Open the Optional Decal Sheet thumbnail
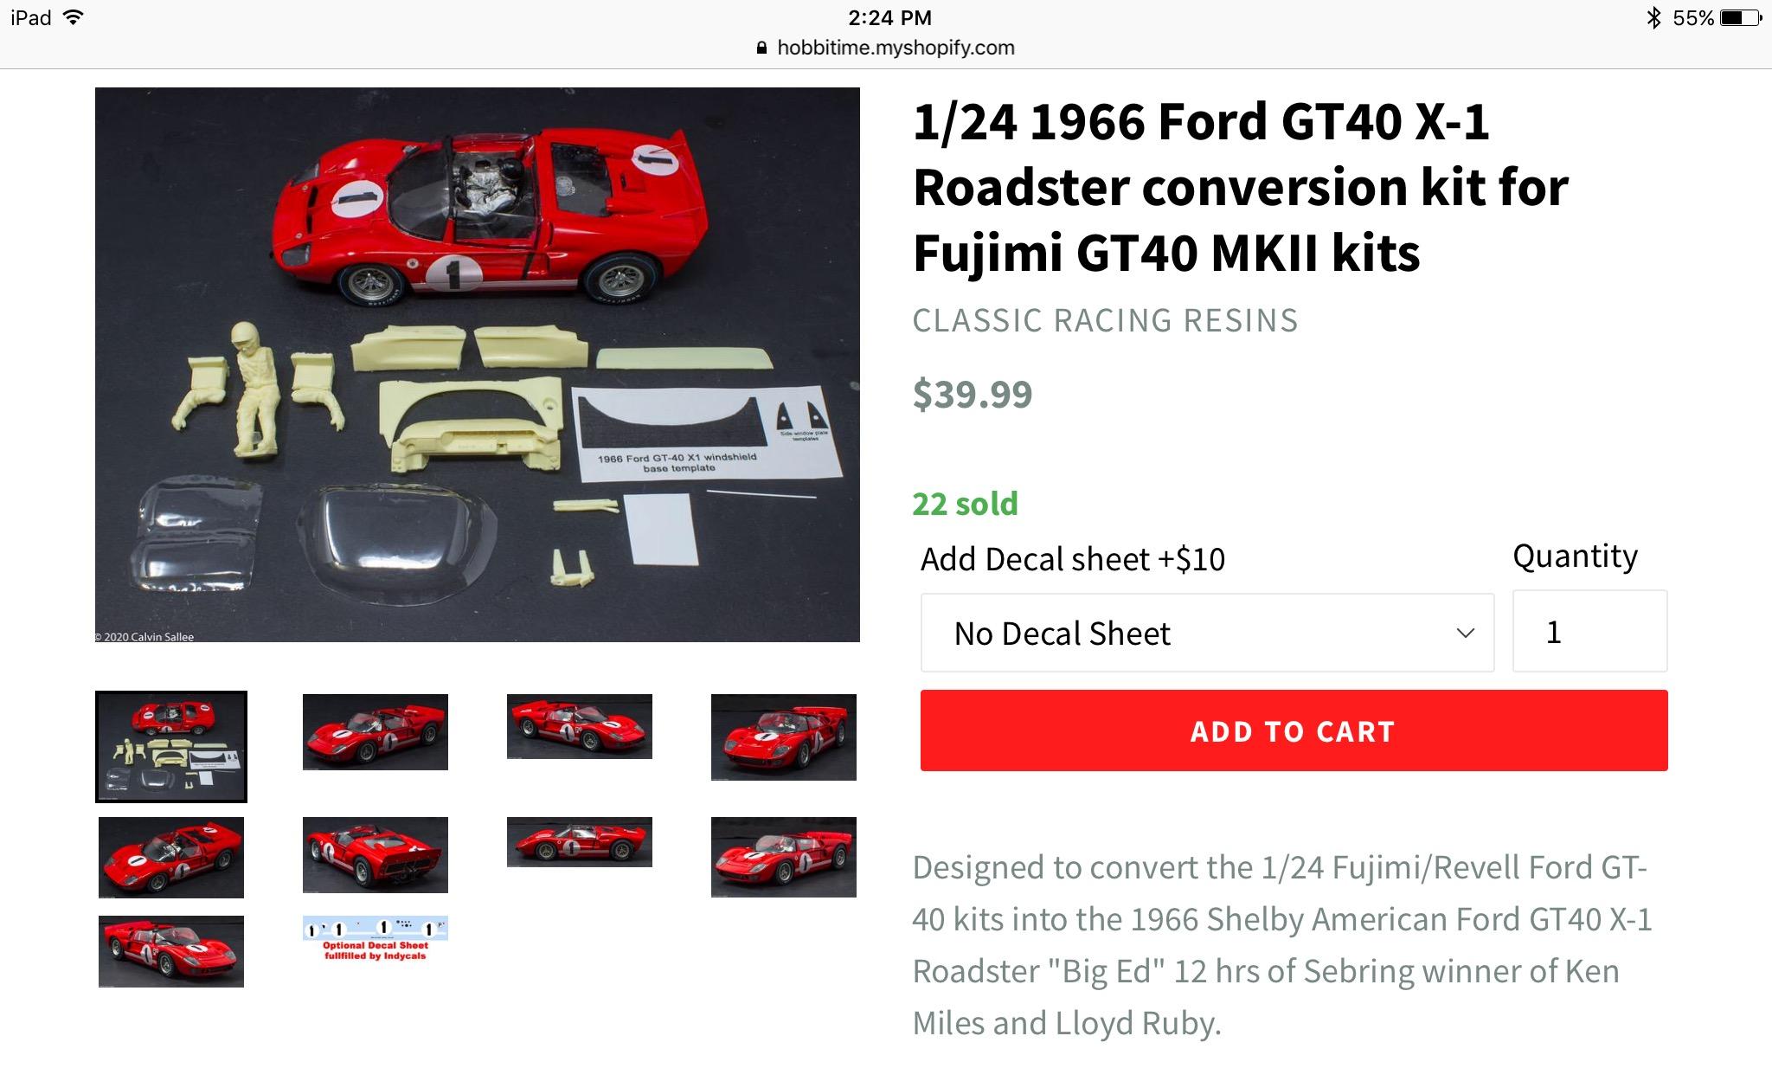This screenshot has height=1081, width=1772. coord(376,939)
